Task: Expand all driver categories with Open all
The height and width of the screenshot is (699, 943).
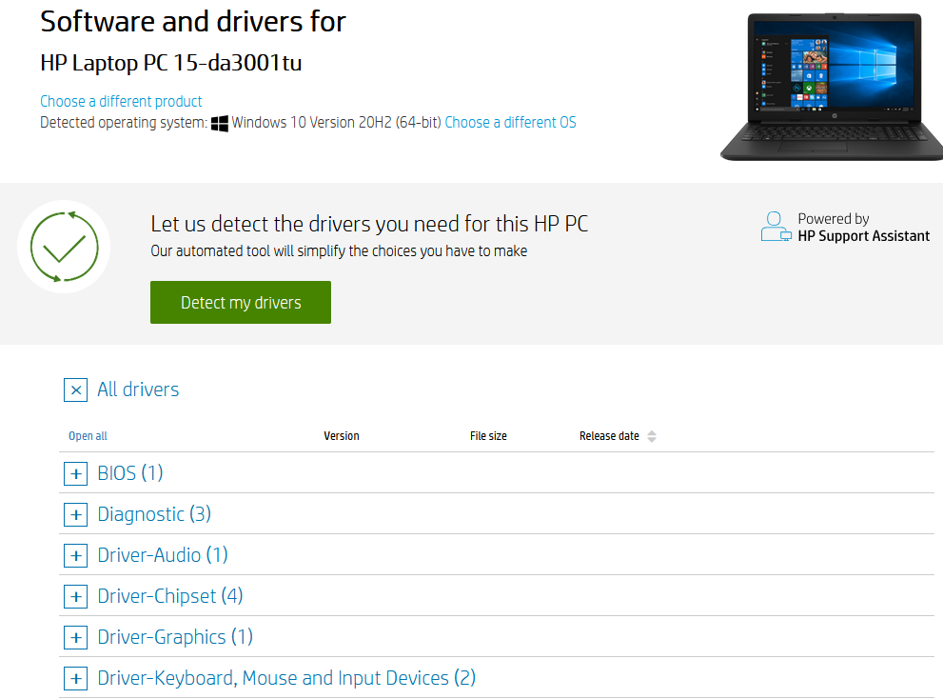Action: pyautogui.click(x=87, y=435)
